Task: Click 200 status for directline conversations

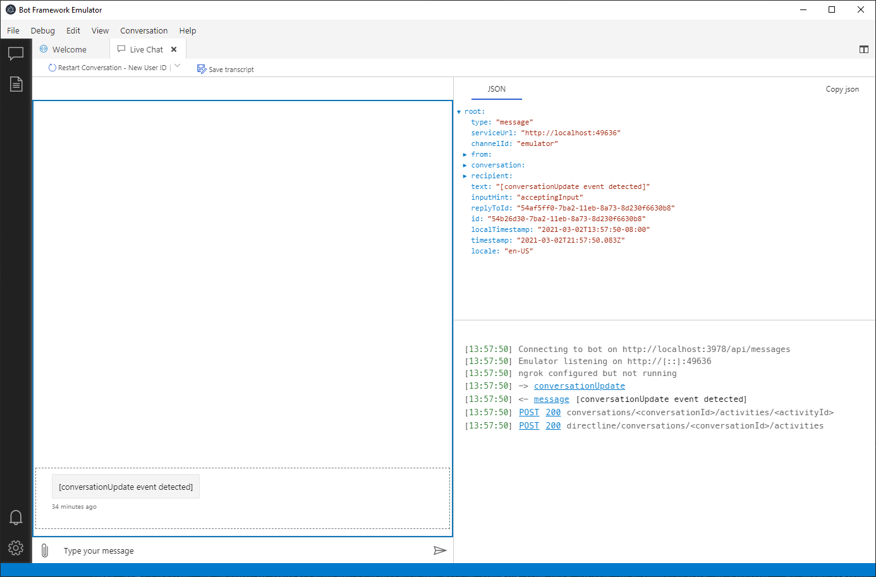Action: click(x=553, y=426)
